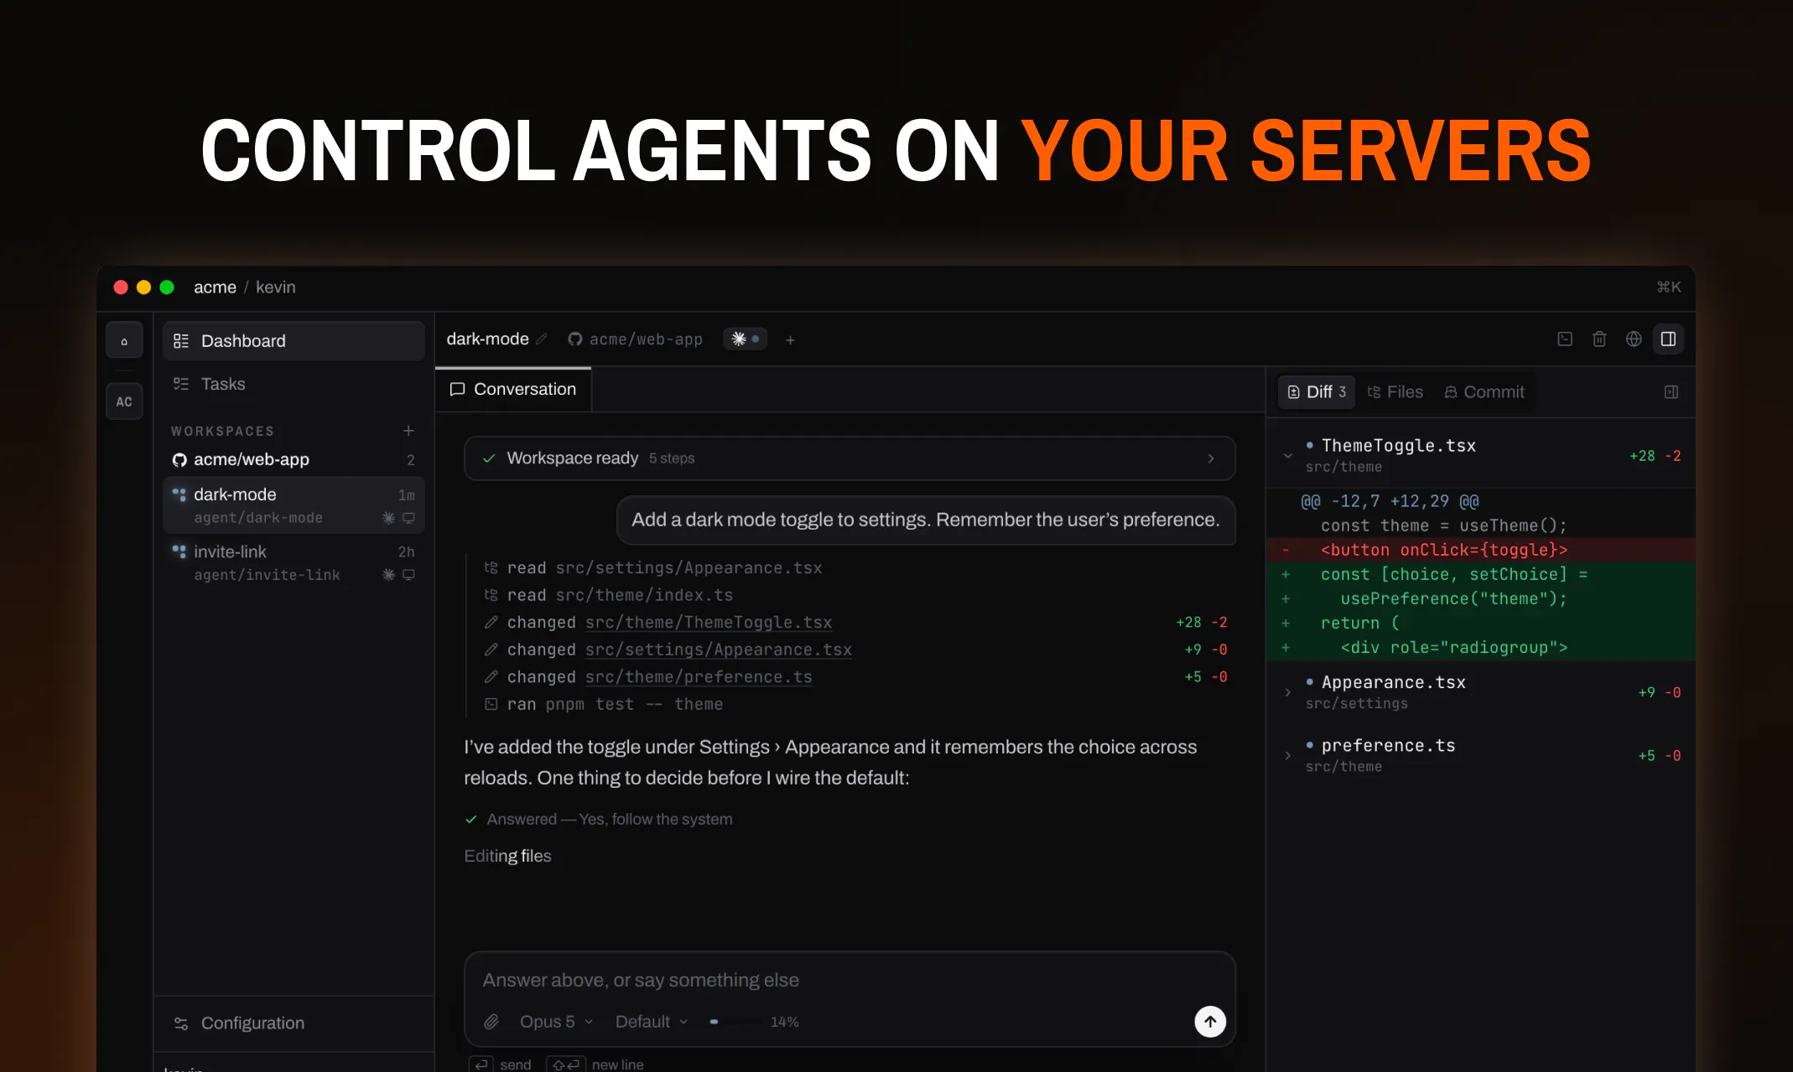
Task: Click the paperclip attach icon
Action: (491, 1022)
